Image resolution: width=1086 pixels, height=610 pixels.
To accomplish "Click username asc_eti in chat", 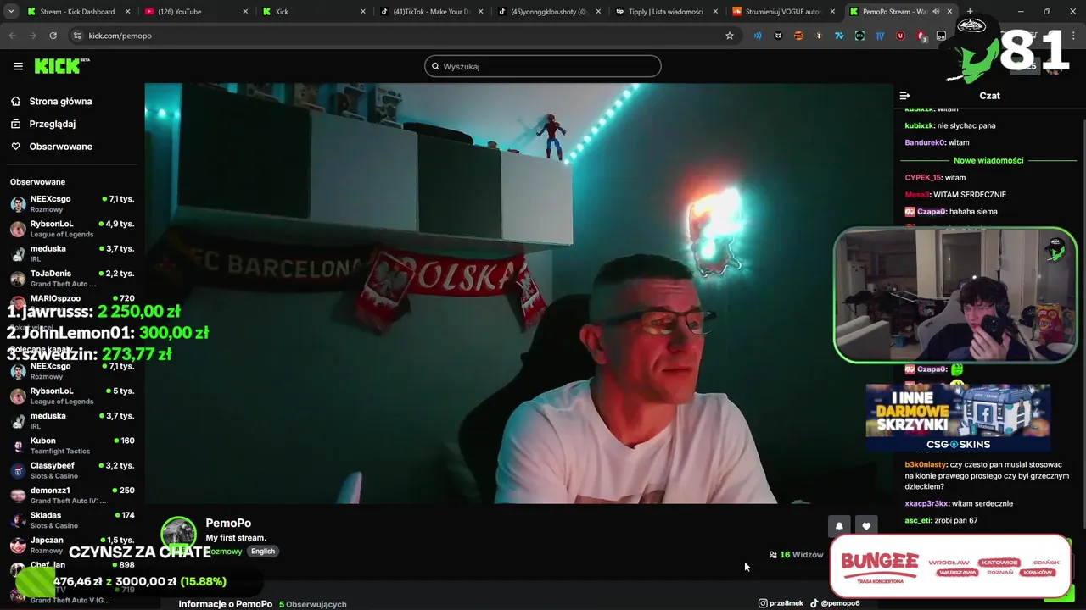I will tap(918, 521).
